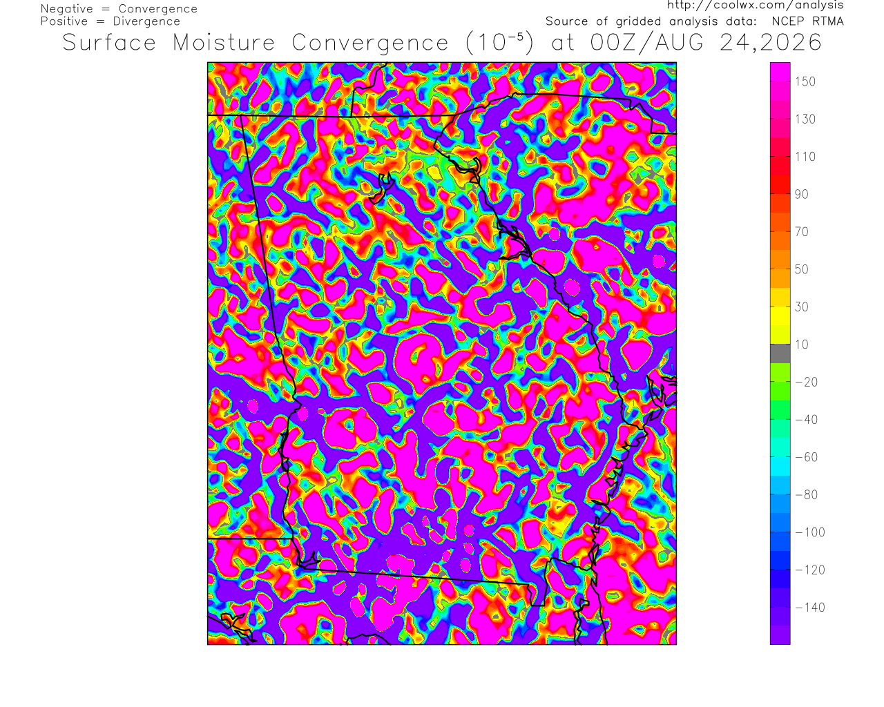Click the NCEP RTMA source label
This screenshot has height=707, width=884.
807,21
